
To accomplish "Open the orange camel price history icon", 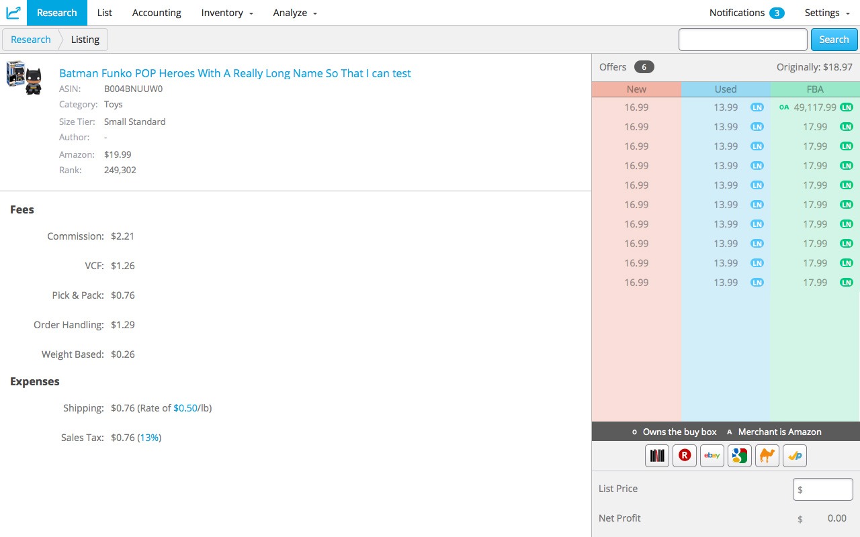I will [767, 456].
